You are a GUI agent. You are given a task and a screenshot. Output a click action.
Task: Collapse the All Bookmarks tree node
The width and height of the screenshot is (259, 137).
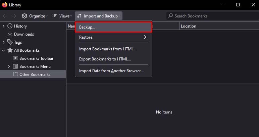[x=4, y=50]
